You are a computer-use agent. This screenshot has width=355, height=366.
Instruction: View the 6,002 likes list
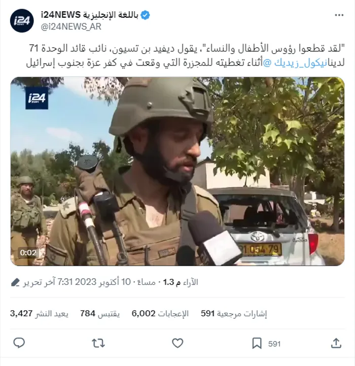[x=160, y=314]
